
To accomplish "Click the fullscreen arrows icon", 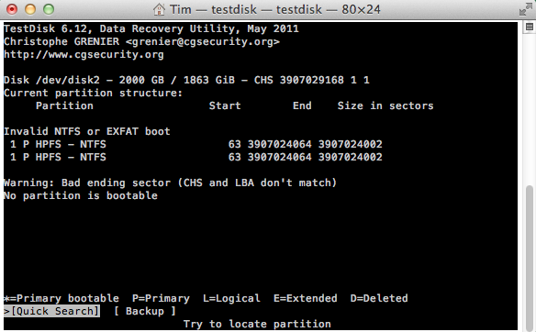I will pyautogui.click(x=525, y=9).
